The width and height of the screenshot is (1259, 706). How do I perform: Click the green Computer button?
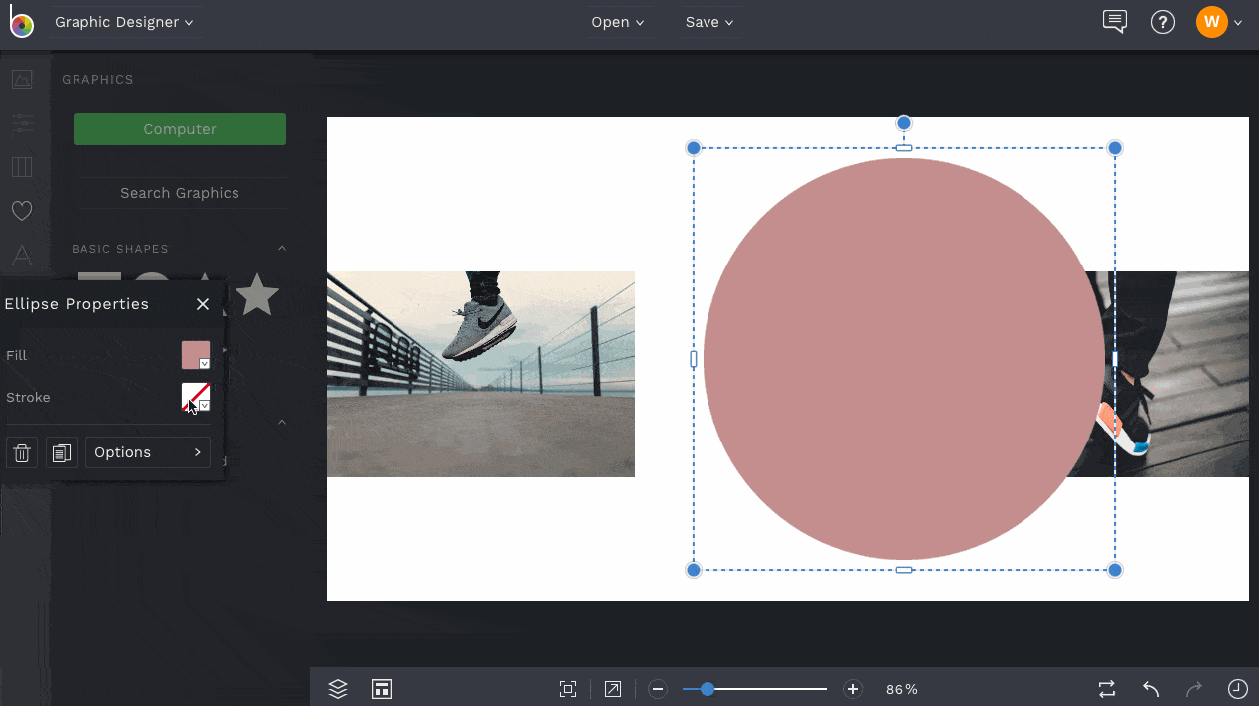(x=180, y=129)
